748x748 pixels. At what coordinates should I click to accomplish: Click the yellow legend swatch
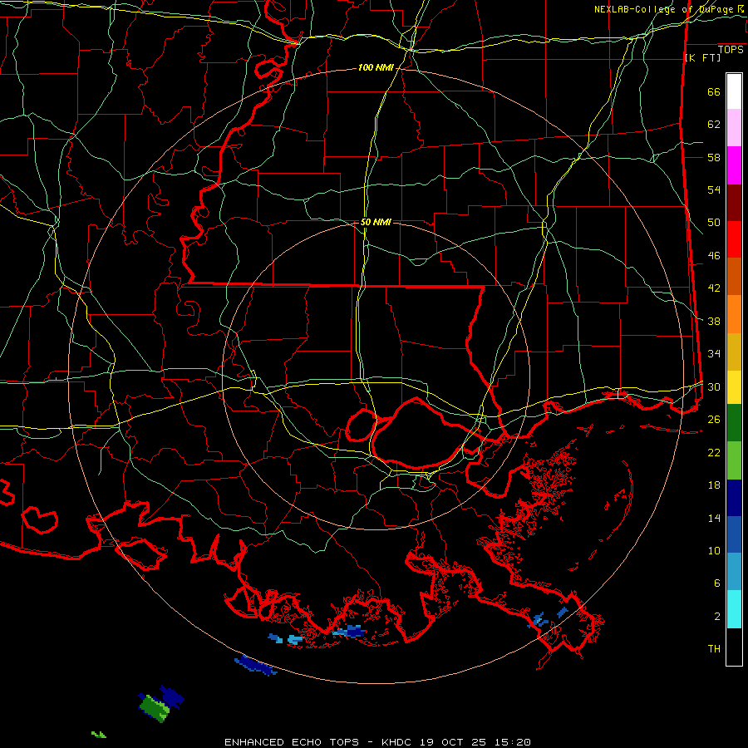tap(734, 386)
